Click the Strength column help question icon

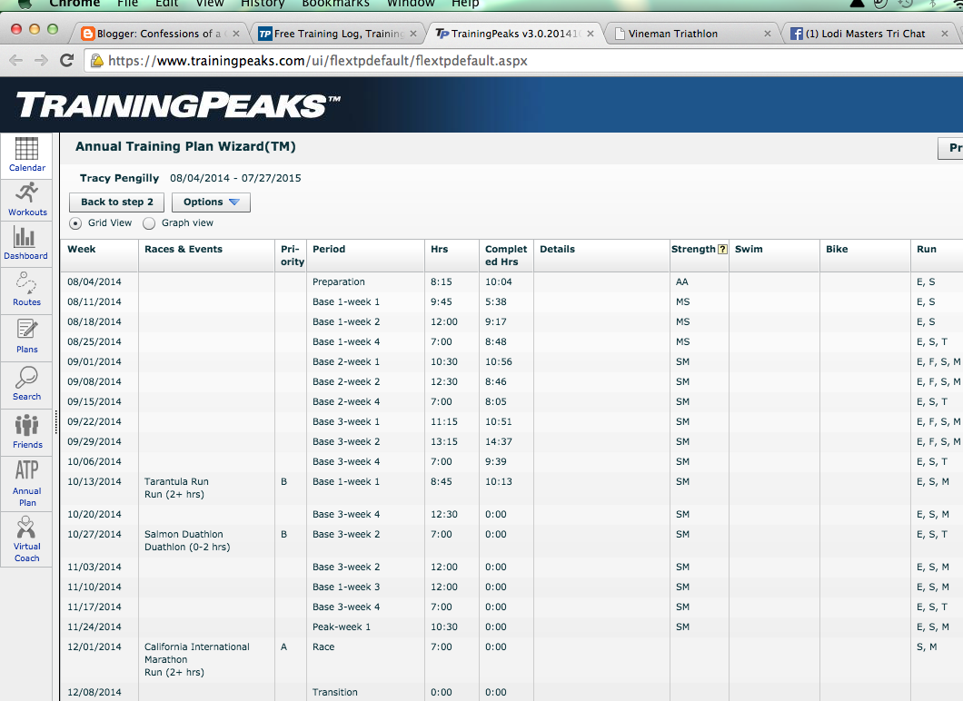point(722,249)
